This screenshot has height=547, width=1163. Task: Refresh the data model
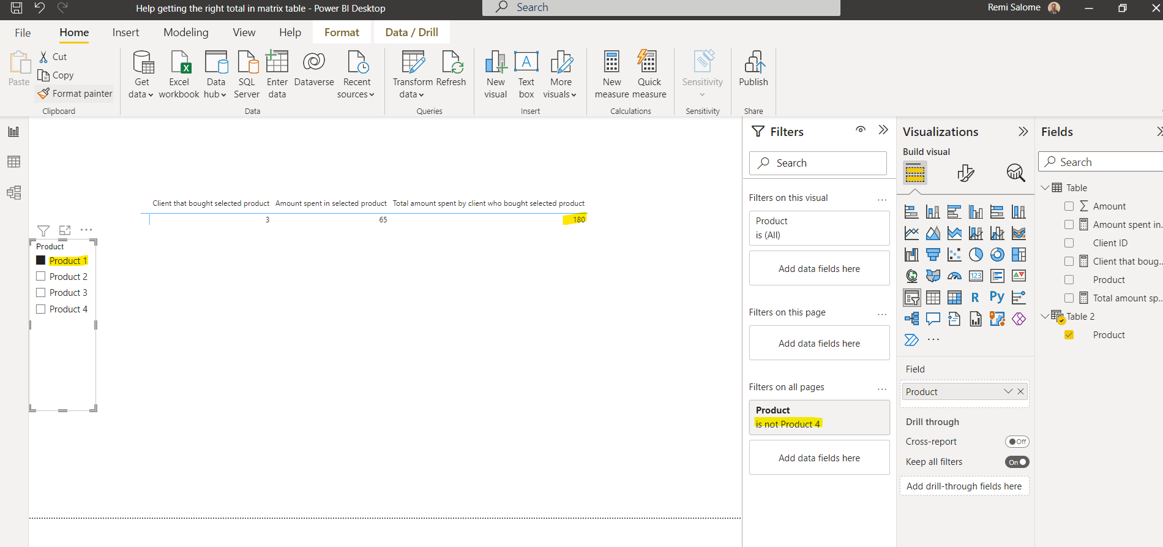451,69
